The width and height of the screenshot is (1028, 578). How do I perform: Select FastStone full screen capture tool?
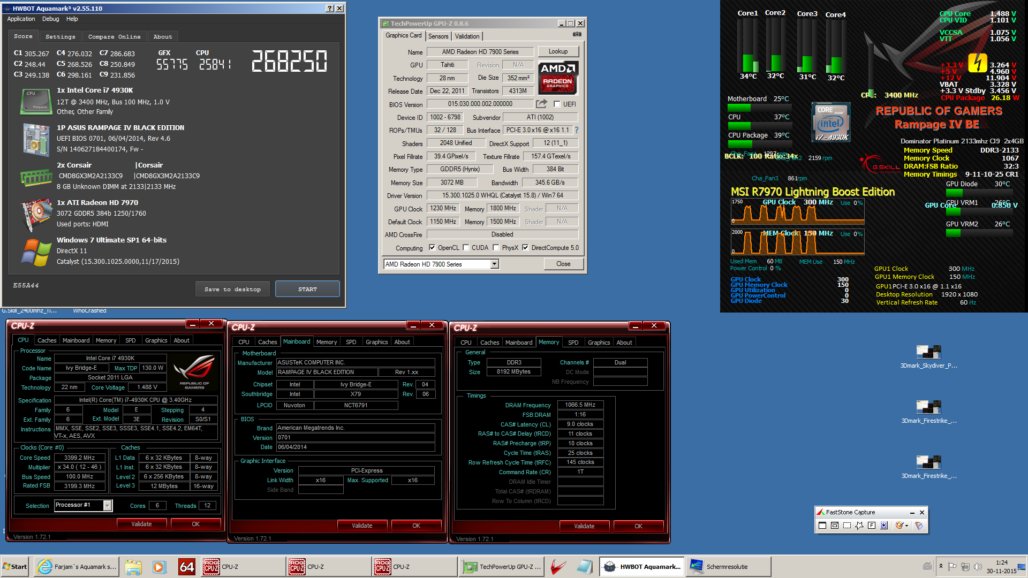click(x=871, y=526)
